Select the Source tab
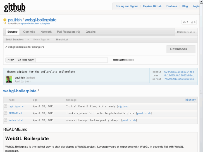Screen dimensions: 203x152 (x=13, y=32)
